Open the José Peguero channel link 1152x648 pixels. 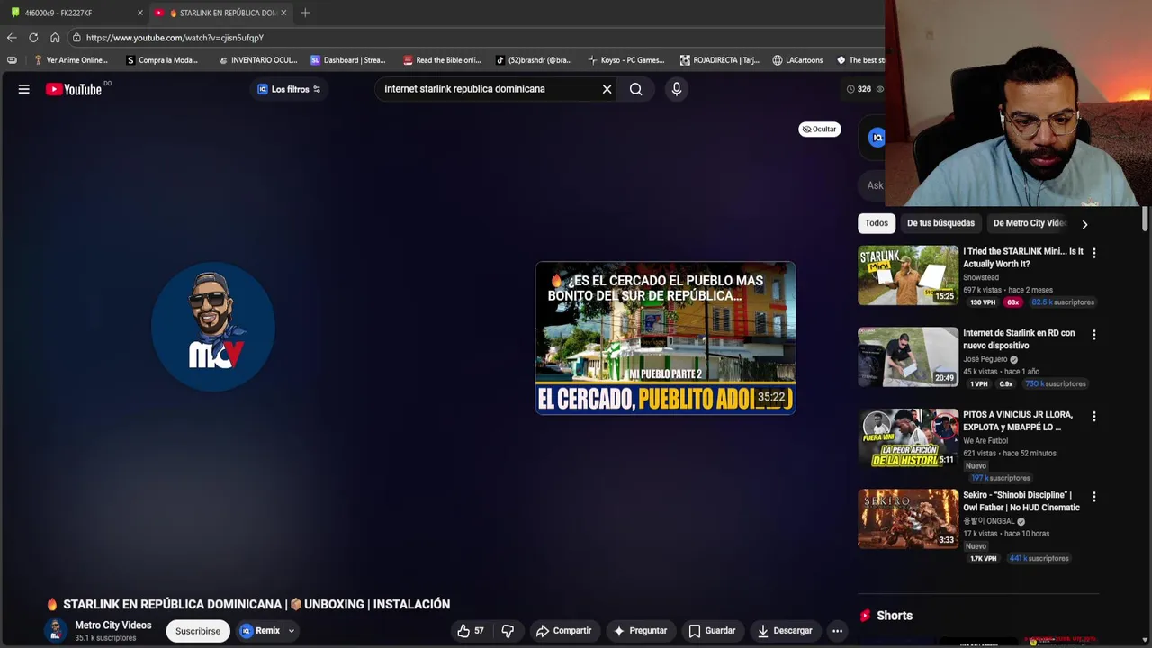click(985, 359)
